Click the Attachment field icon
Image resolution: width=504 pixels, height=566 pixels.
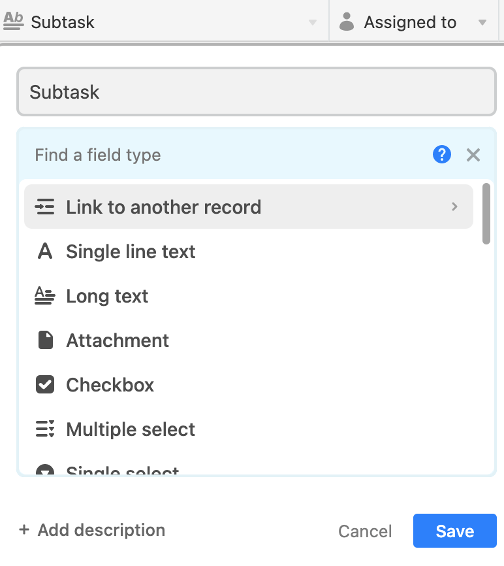click(x=44, y=340)
